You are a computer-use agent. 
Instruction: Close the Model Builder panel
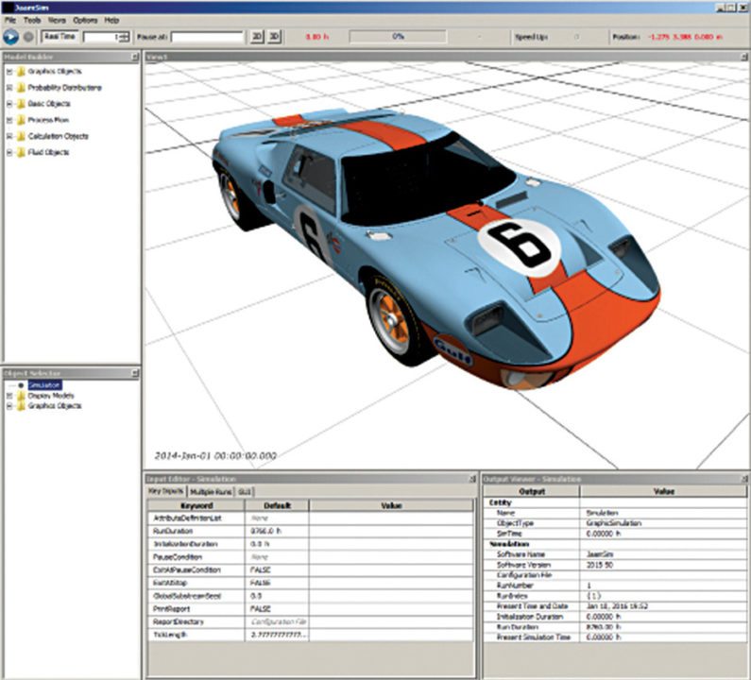pyautogui.click(x=134, y=57)
